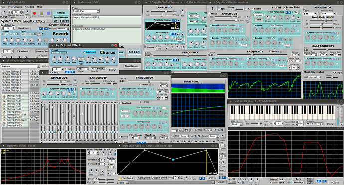The width and height of the screenshot is (344, 185).
Task: Open the Reverb Preset dropdown (Cathedral 1)
Action: pyautogui.click(x=10, y=34)
